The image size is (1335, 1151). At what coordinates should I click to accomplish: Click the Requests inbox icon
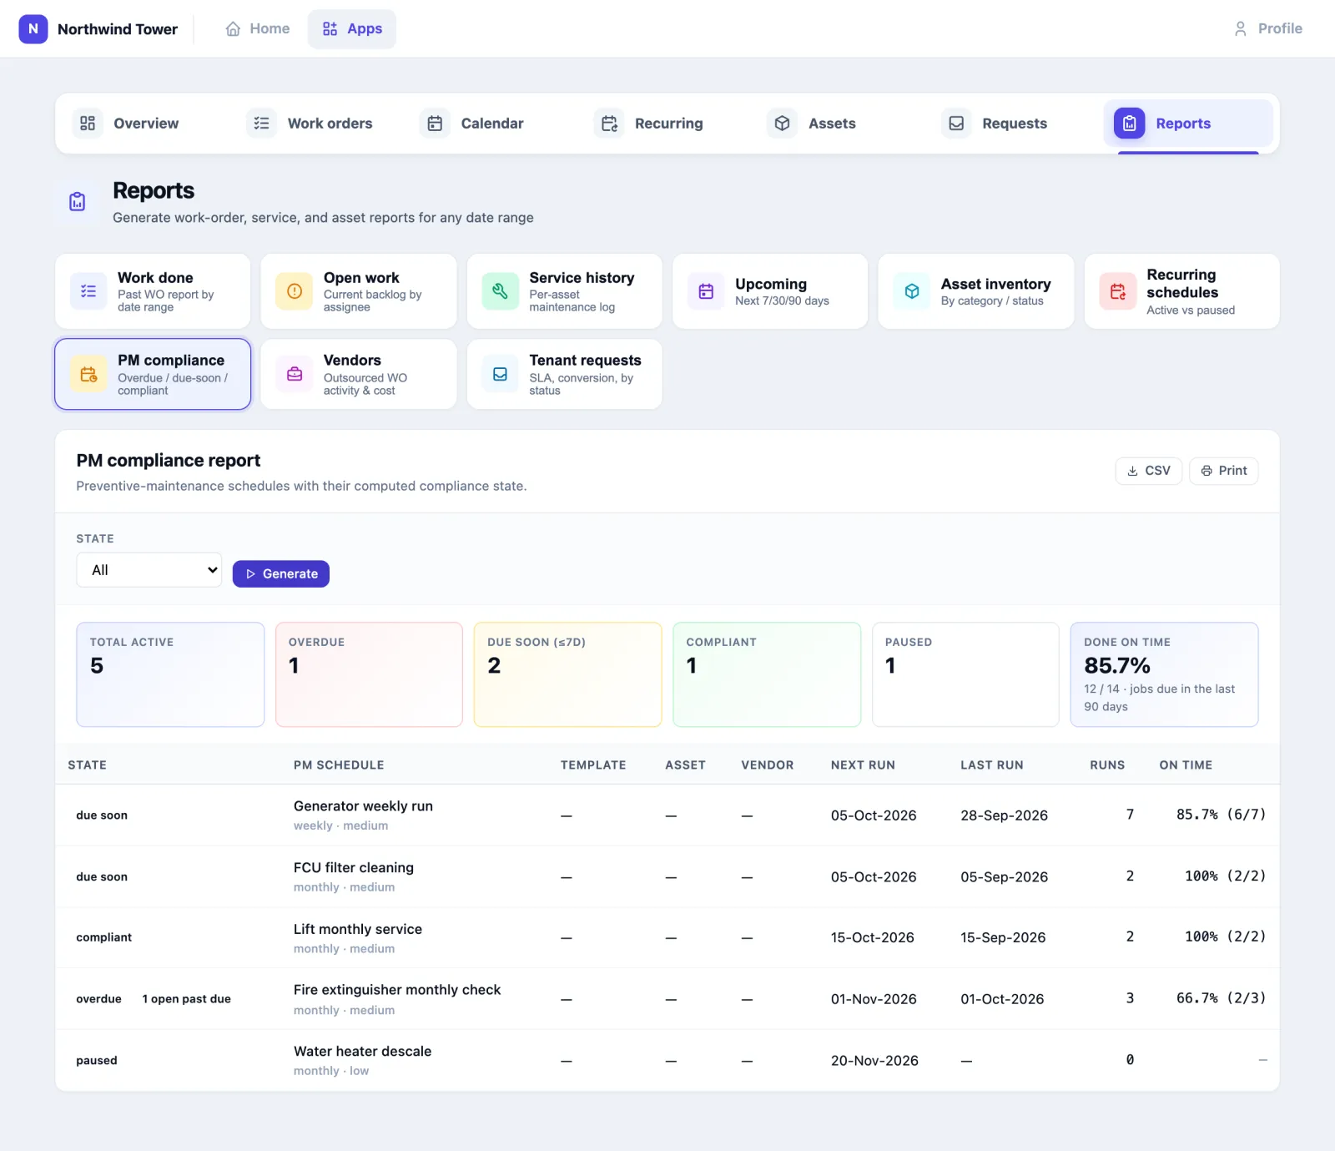point(956,124)
